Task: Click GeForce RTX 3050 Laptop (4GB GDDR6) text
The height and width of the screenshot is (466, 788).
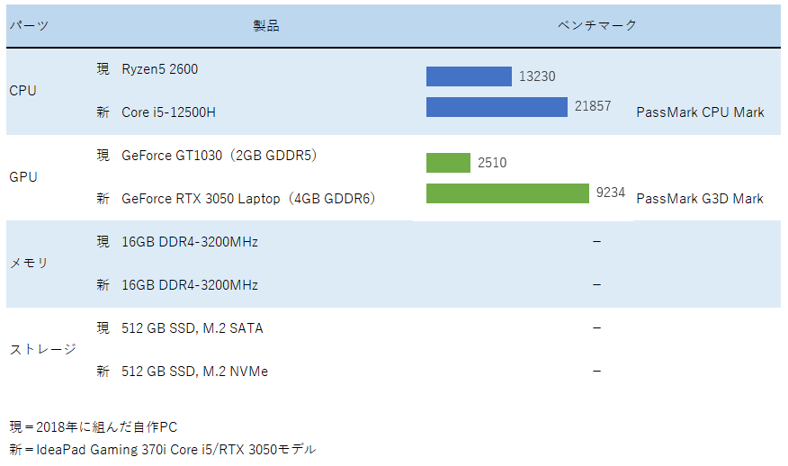Action: 249,199
